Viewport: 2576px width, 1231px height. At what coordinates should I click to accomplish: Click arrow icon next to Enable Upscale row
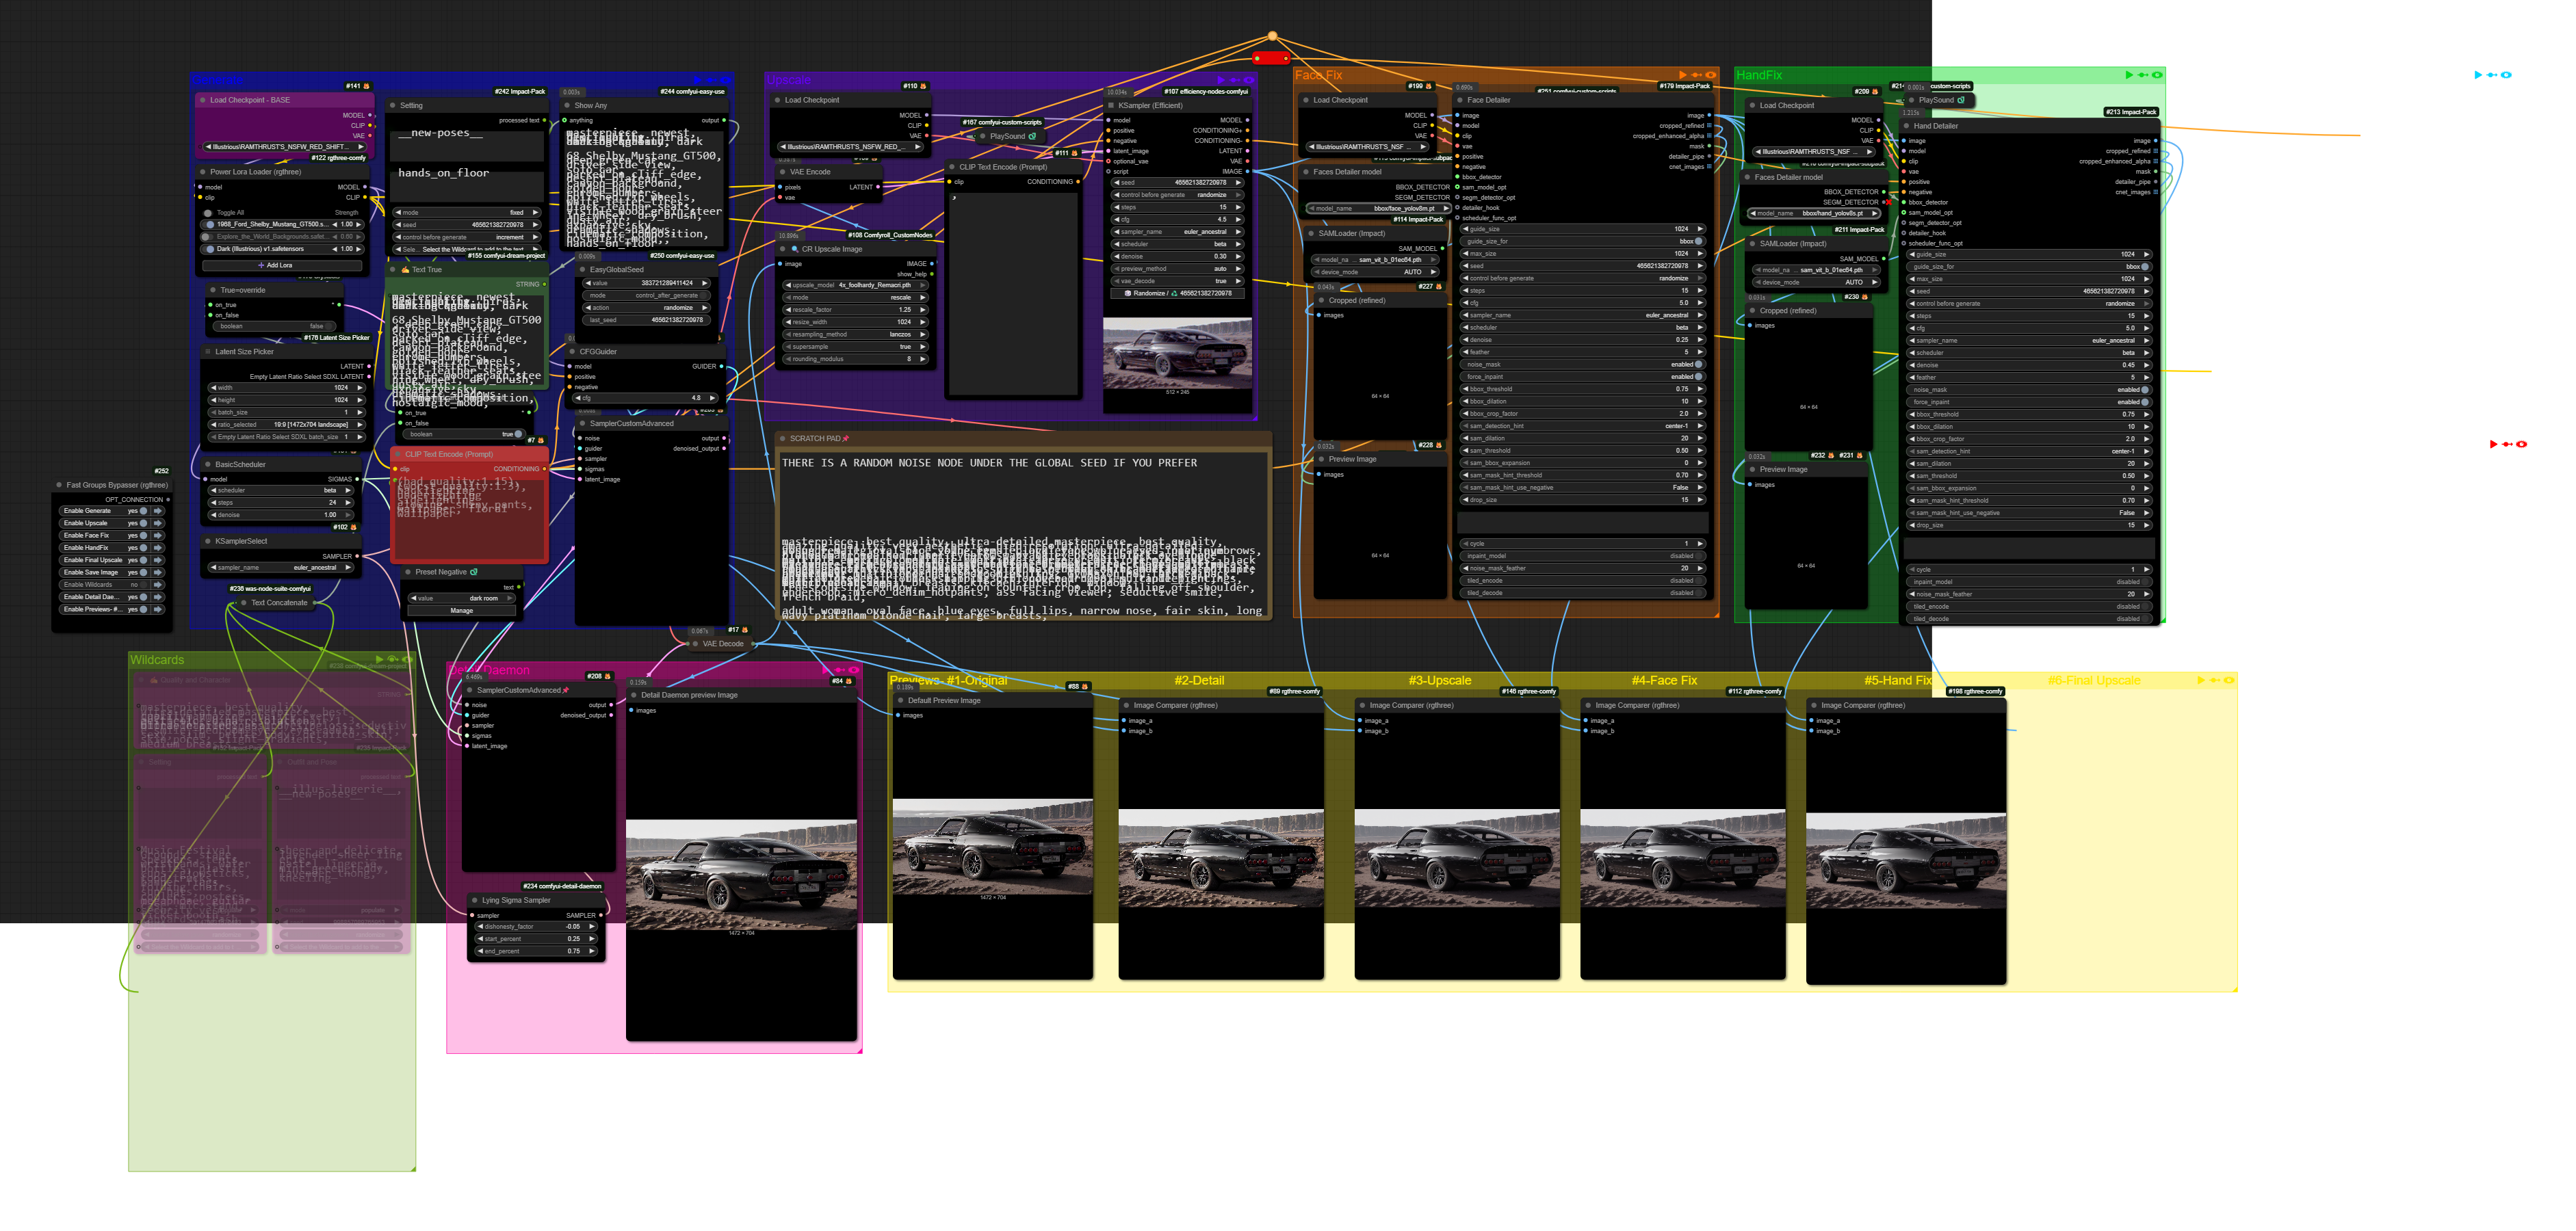pos(158,522)
